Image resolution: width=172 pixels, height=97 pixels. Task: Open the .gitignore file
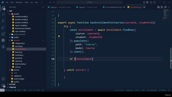tap(17, 76)
